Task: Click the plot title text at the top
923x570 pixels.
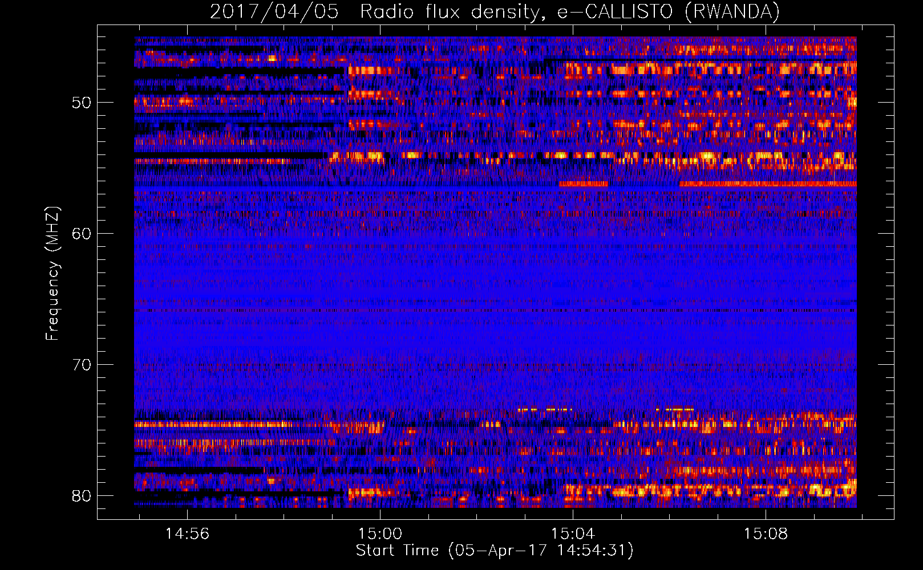Action: click(x=495, y=11)
